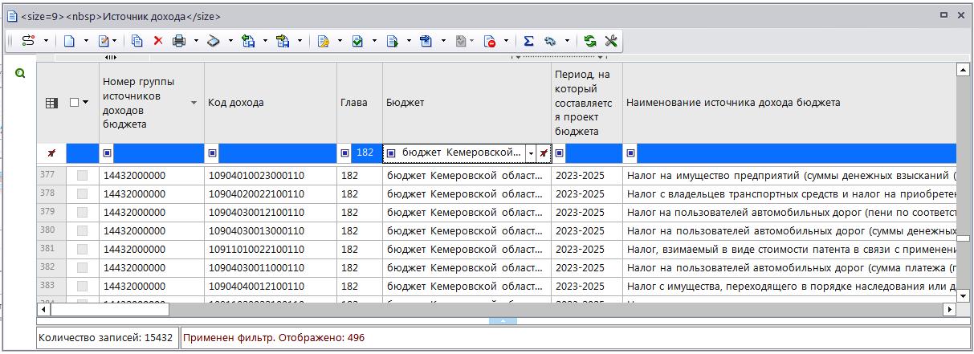974x354 pixels.
Task: Click the green checkmark document icon
Action: coord(358,40)
